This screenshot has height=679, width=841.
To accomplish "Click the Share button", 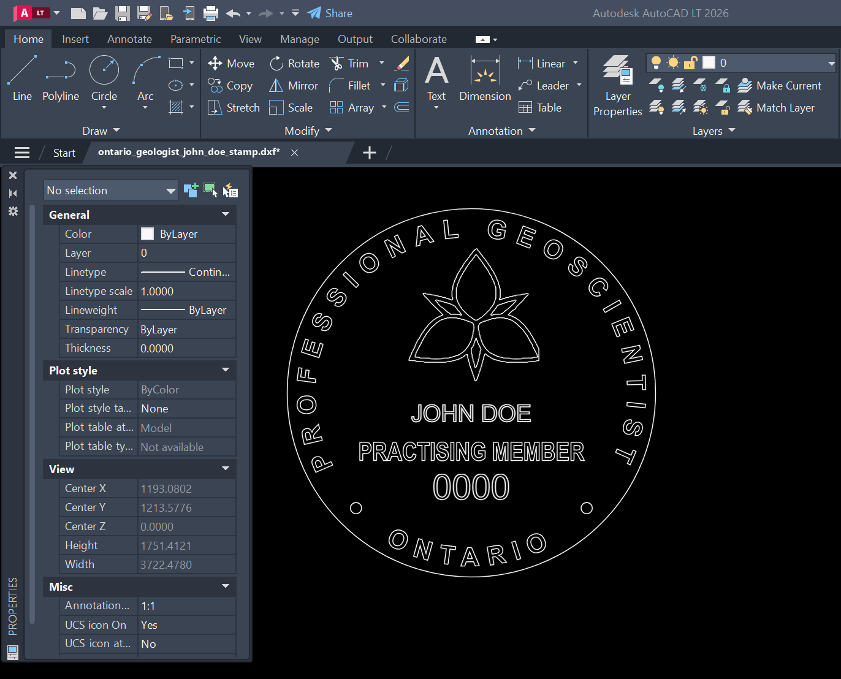I will coord(330,13).
